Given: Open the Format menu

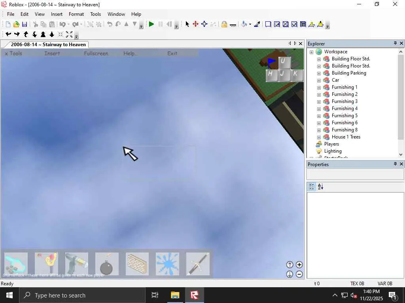Looking at the screenshot, I should [x=76, y=14].
